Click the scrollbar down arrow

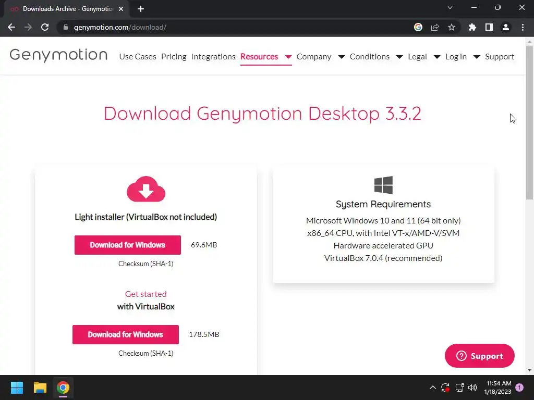coord(529,370)
